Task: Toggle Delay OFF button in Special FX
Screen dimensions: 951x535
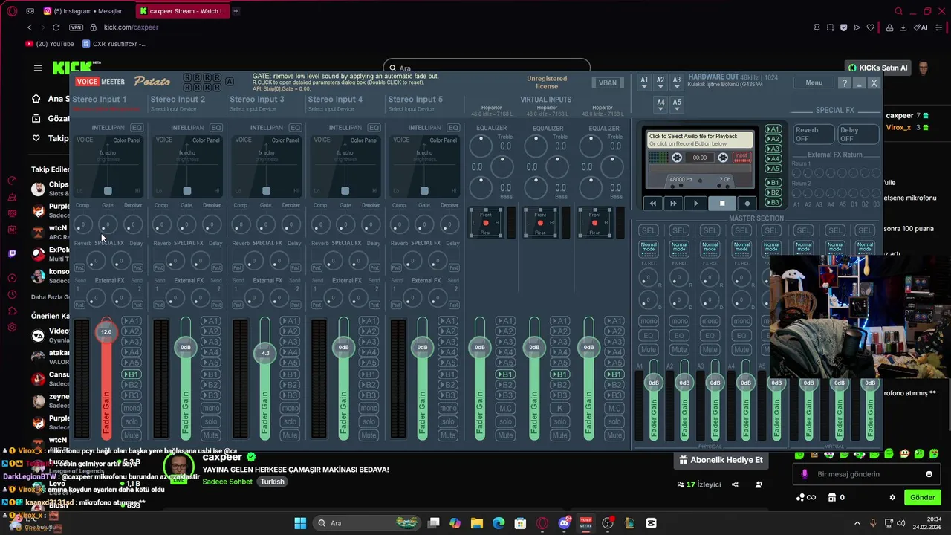Action: (x=857, y=134)
